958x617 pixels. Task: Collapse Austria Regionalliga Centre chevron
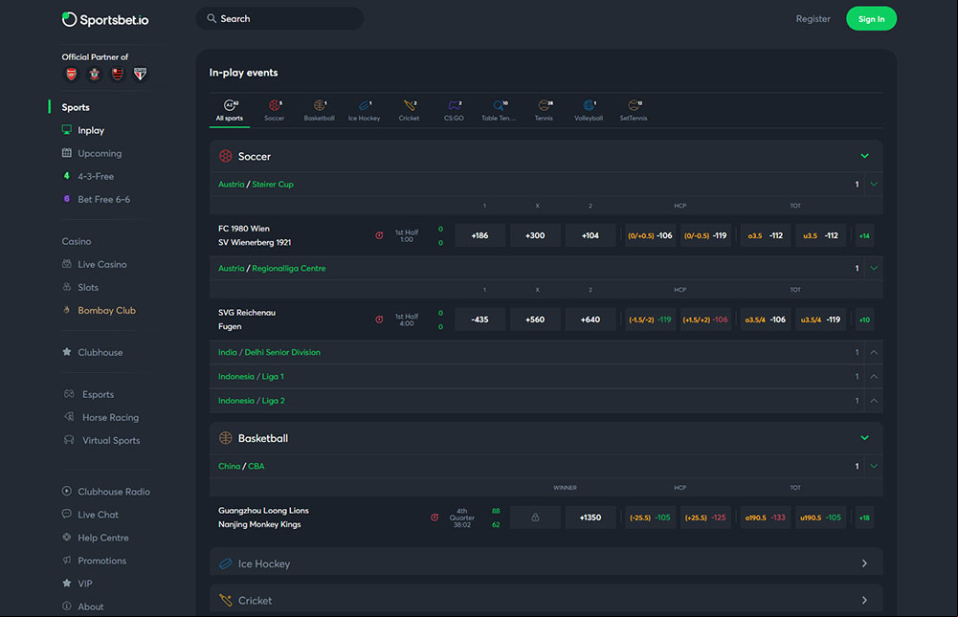coord(874,268)
